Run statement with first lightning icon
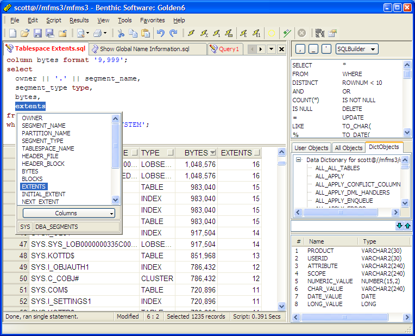Screen dimensions: 415x336 pos(191,34)
